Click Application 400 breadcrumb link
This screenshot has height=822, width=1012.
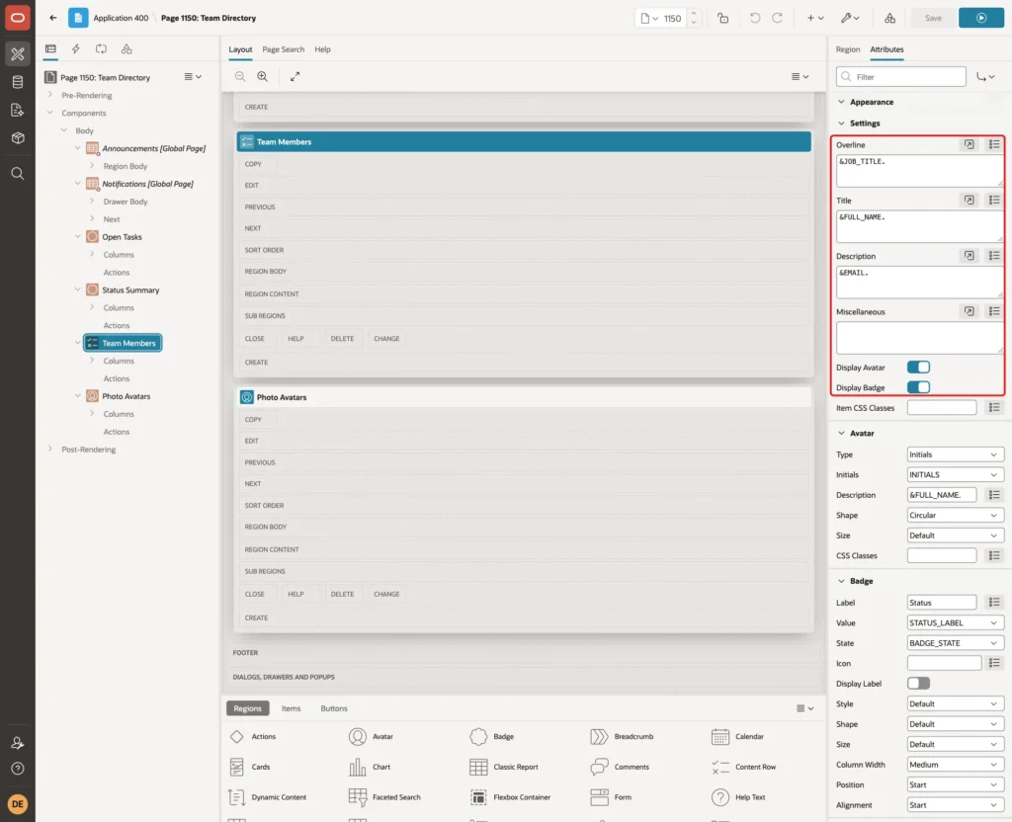coord(121,18)
